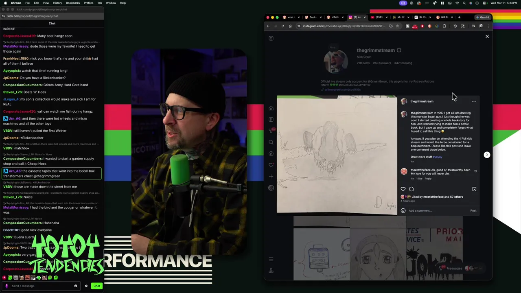Open the Chrome History menu
This screenshot has height=293, width=521.
pyautogui.click(x=57, y=3)
